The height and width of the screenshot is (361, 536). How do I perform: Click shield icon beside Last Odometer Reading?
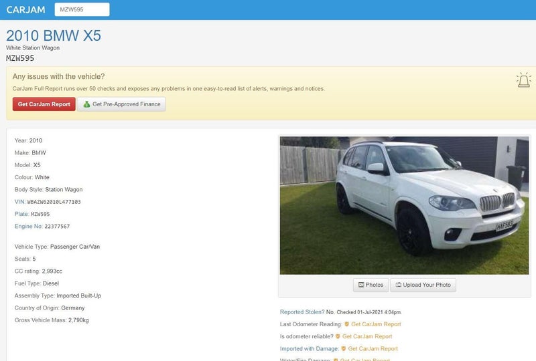pyautogui.click(x=346, y=324)
